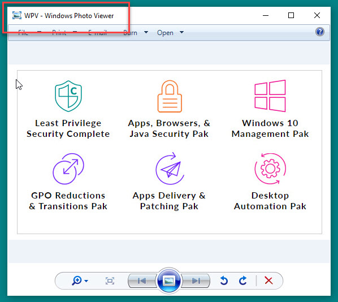Go to the next photo
The height and width of the screenshot is (302, 338).
(196, 281)
